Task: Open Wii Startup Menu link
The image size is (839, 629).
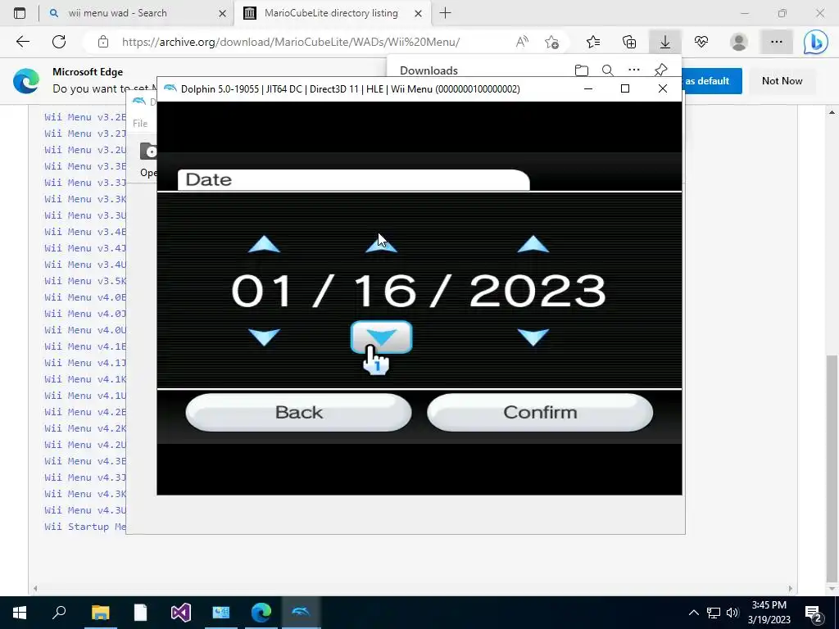Action: [x=85, y=527]
